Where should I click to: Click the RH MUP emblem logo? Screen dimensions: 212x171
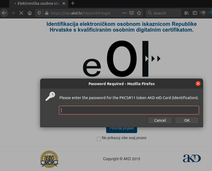pyautogui.click(x=49, y=159)
